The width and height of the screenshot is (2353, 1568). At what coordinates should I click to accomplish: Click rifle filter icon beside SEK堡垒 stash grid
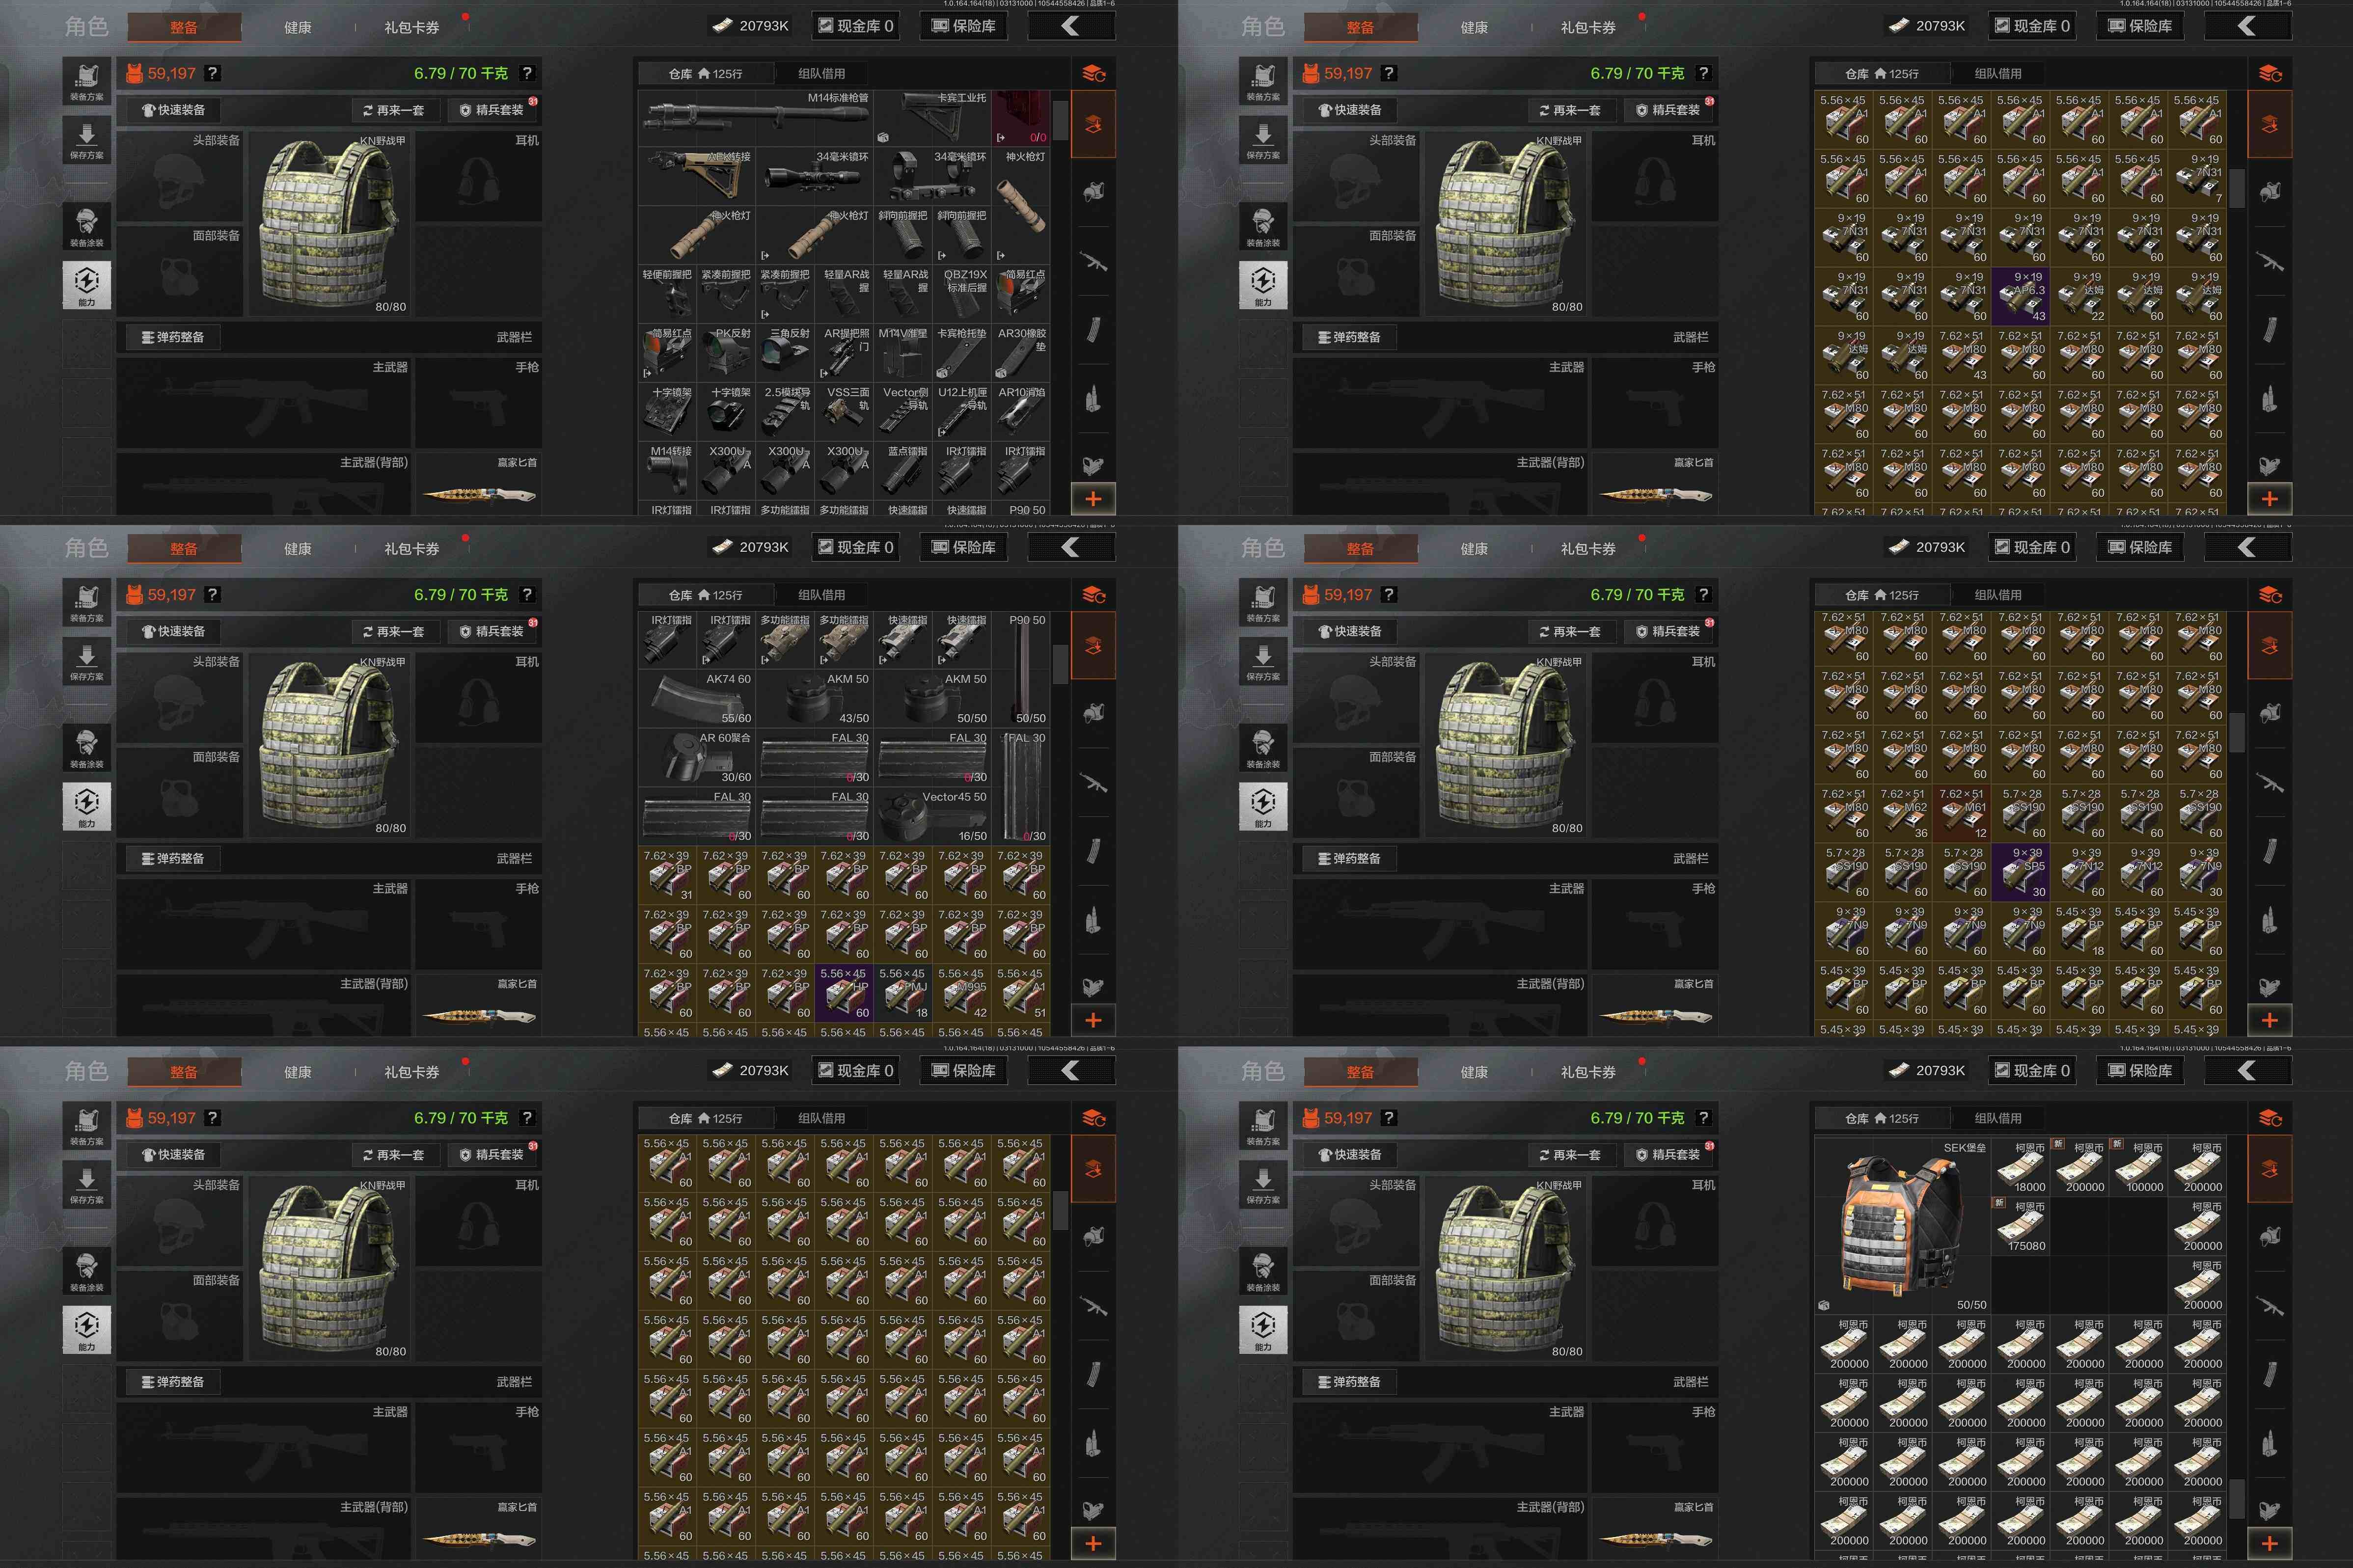2269,1305
